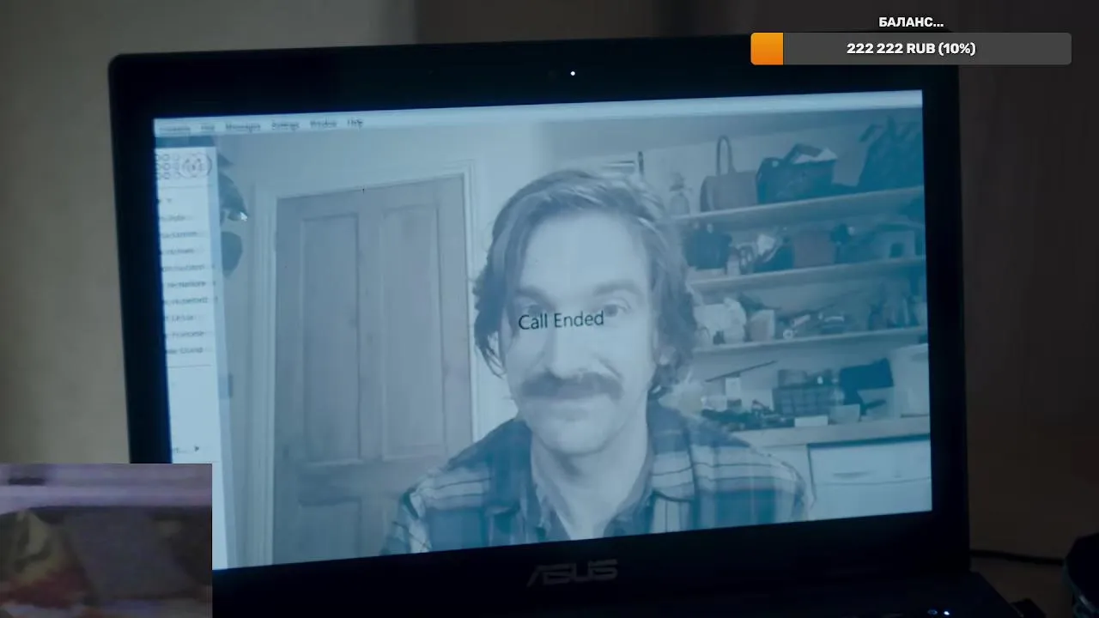Viewport: 1099px width, 618px height.
Task: Click the round profile avatar in sidebar
Action: pos(197,164)
